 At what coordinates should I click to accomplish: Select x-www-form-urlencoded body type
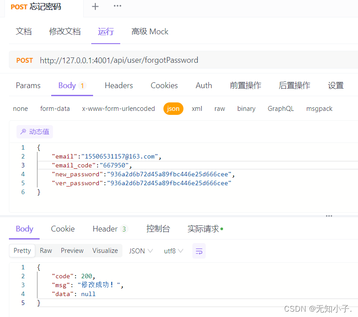tap(118, 109)
